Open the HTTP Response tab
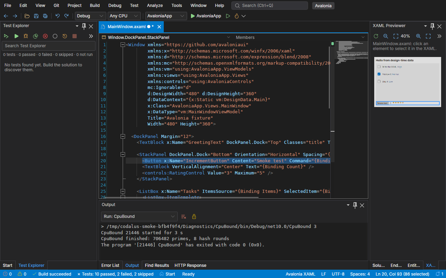The image size is (446, 278). click(x=190, y=265)
